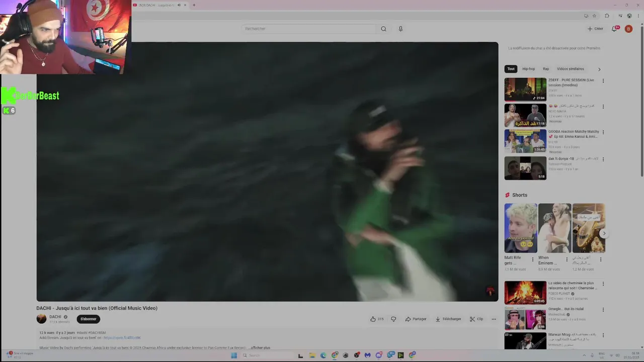Open options menu for ZDEFF PURE SESSION

603,81
